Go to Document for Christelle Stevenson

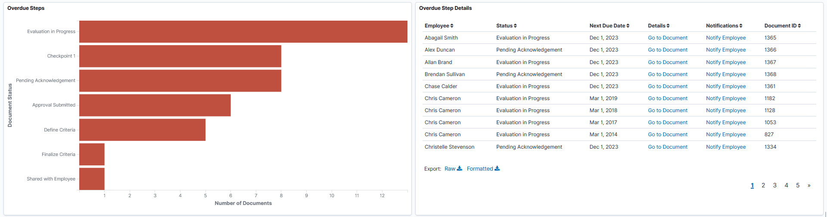click(668, 147)
